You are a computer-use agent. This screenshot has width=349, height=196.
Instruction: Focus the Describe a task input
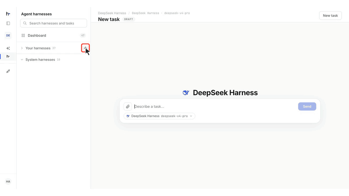215,106
